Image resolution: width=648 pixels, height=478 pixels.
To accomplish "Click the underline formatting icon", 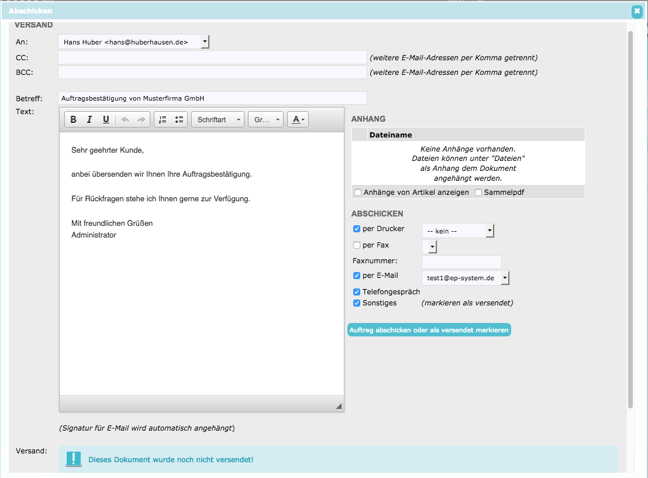I will point(106,119).
